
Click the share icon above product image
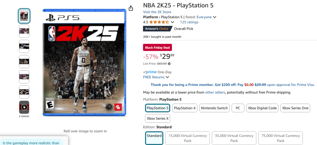[131, 8]
